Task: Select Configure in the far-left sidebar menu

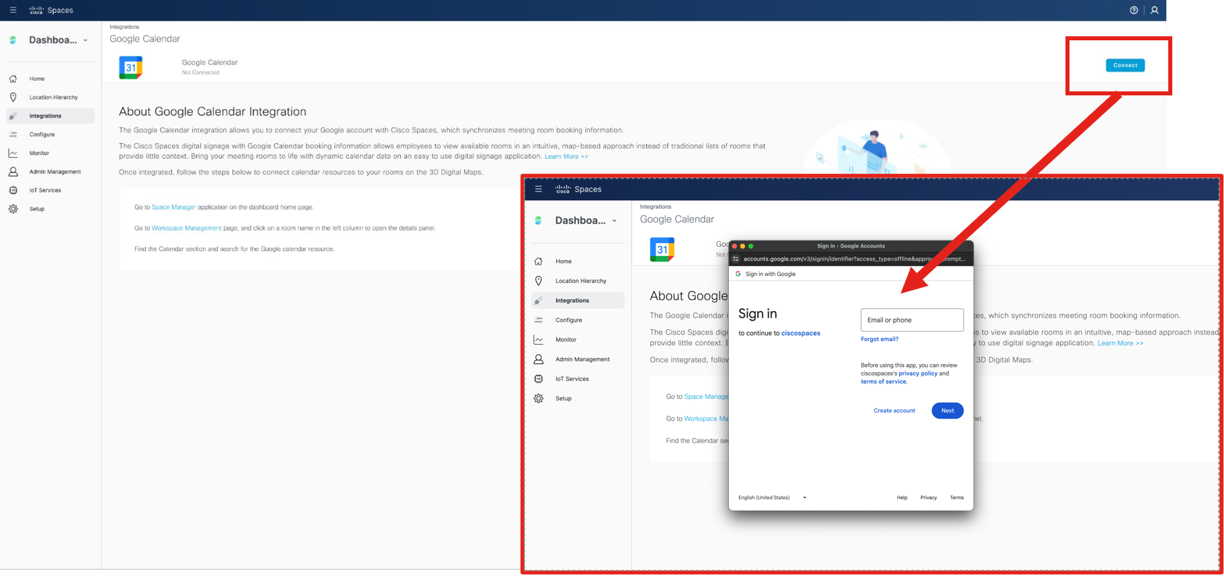Action: 42,134
